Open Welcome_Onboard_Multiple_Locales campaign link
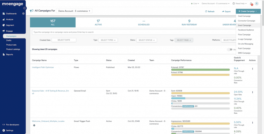 click(48, 121)
